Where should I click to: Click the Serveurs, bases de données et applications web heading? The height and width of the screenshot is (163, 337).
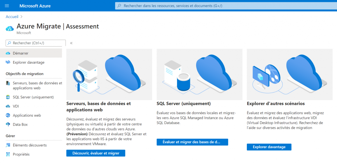(99, 107)
